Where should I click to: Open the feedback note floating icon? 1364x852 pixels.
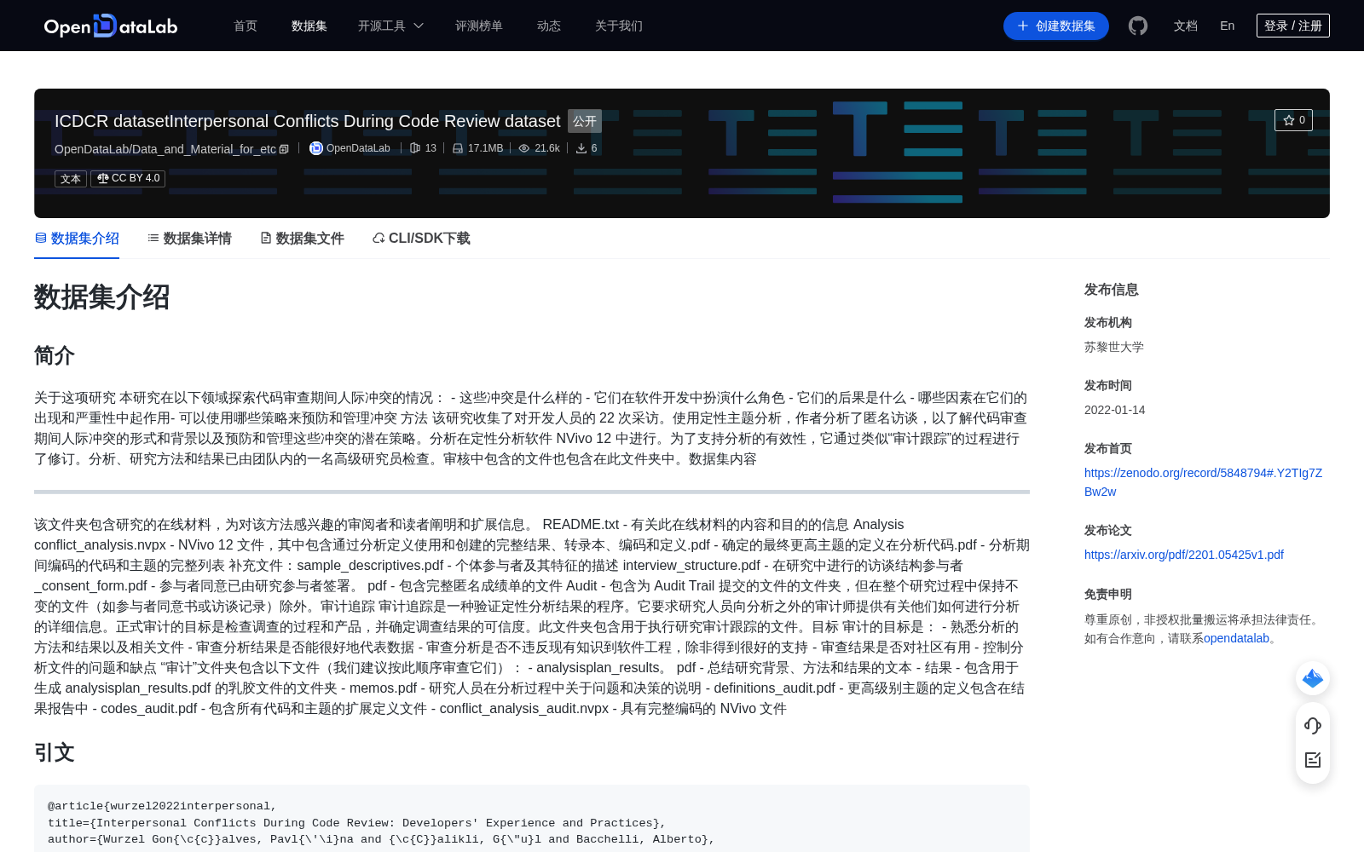1313,760
